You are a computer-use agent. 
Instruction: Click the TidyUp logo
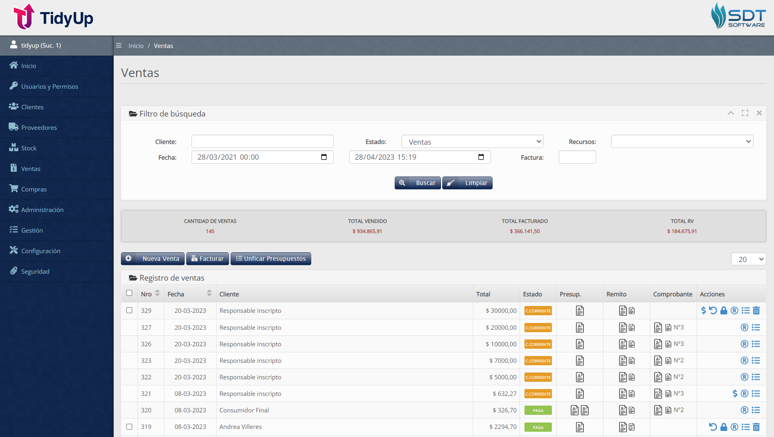53,17
